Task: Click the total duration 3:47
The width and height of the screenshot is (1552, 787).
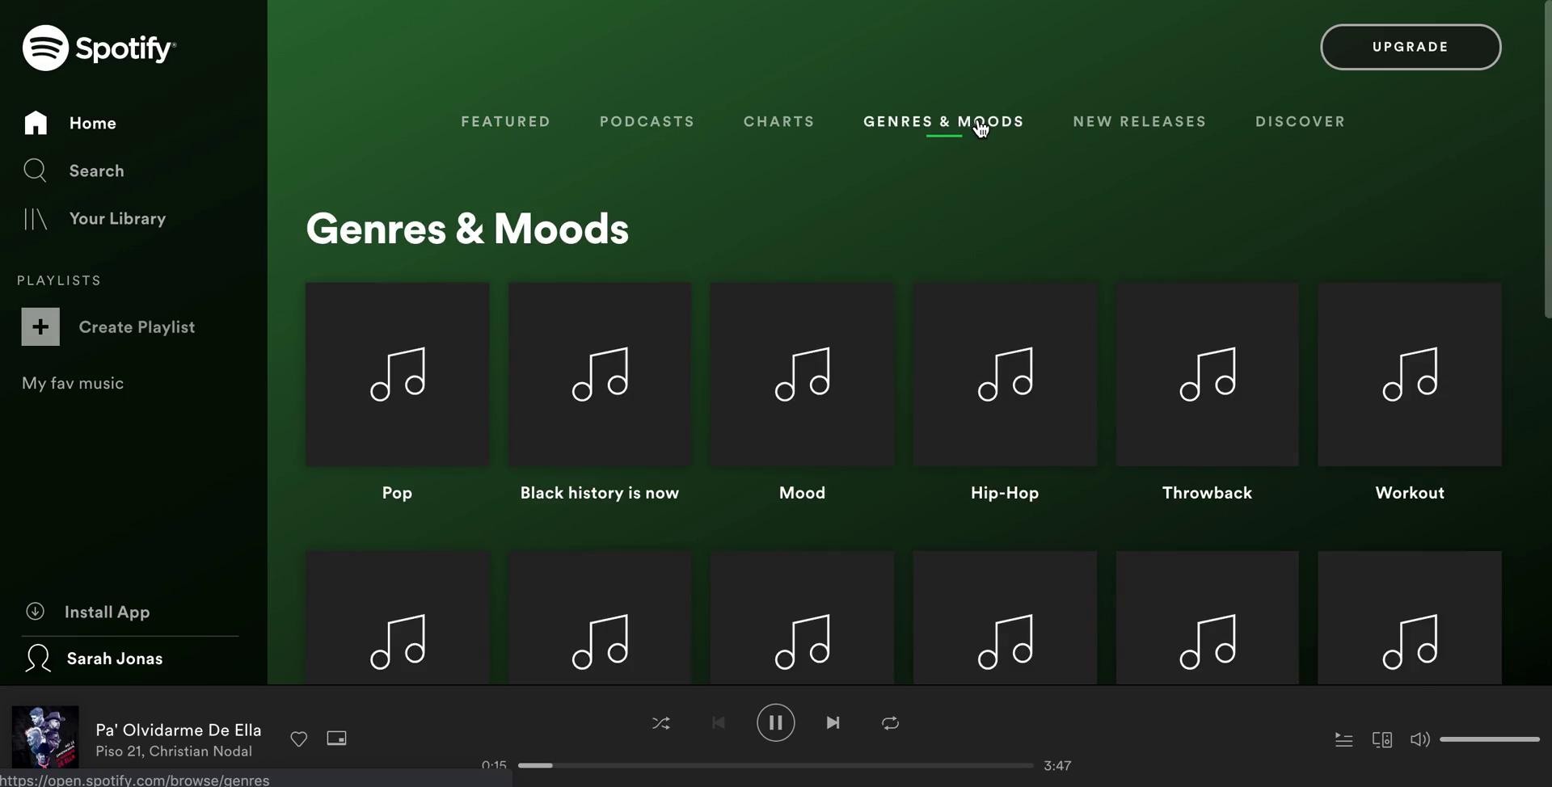Action: click(x=1057, y=765)
